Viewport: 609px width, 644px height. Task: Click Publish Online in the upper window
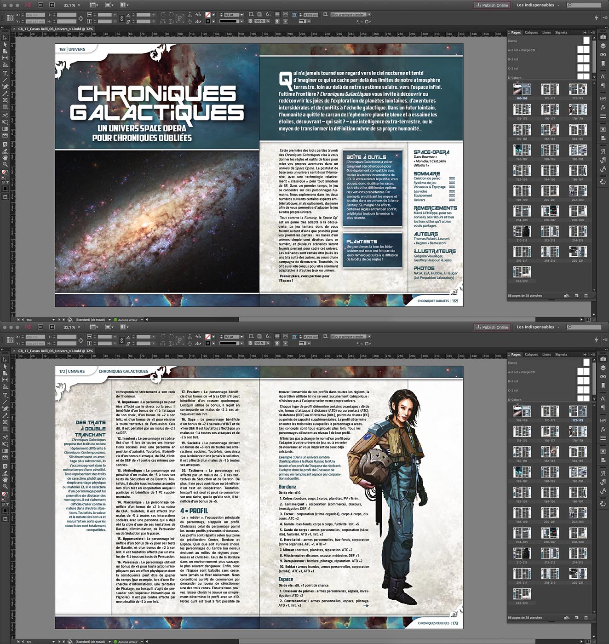pos(492,5)
